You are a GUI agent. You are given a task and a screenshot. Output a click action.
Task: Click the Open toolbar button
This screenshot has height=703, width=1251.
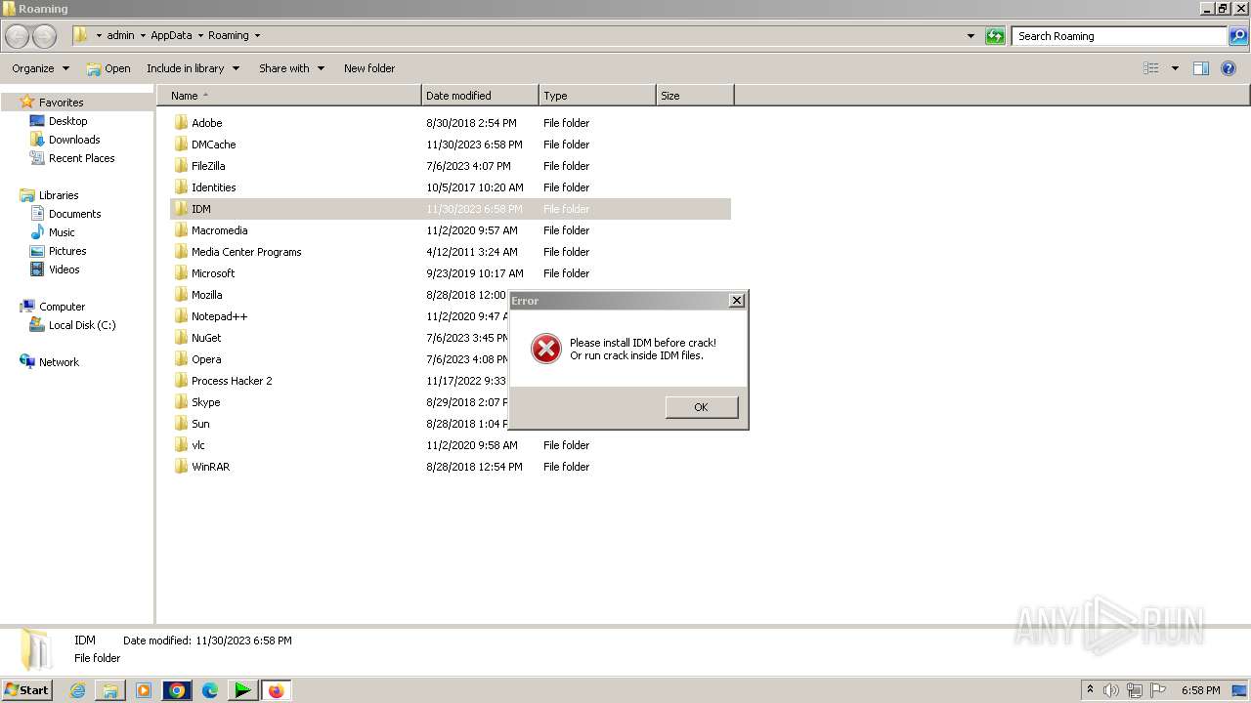(x=108, y=68)
